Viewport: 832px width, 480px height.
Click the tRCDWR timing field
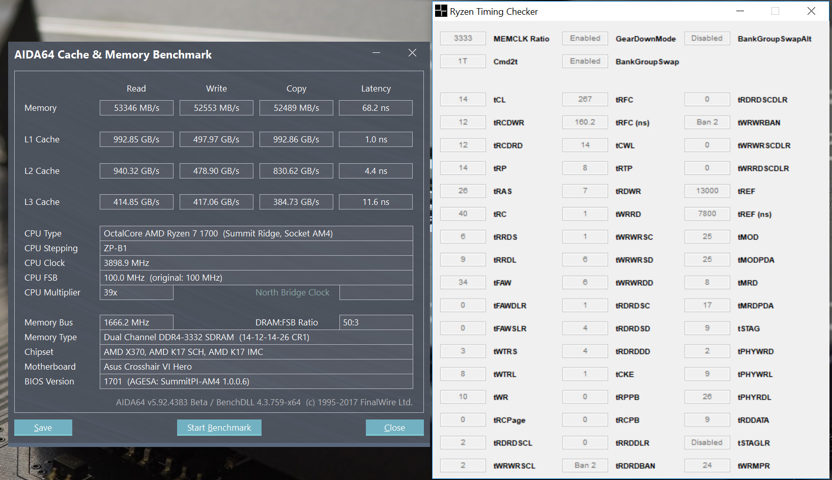click(x=463, y=122)
